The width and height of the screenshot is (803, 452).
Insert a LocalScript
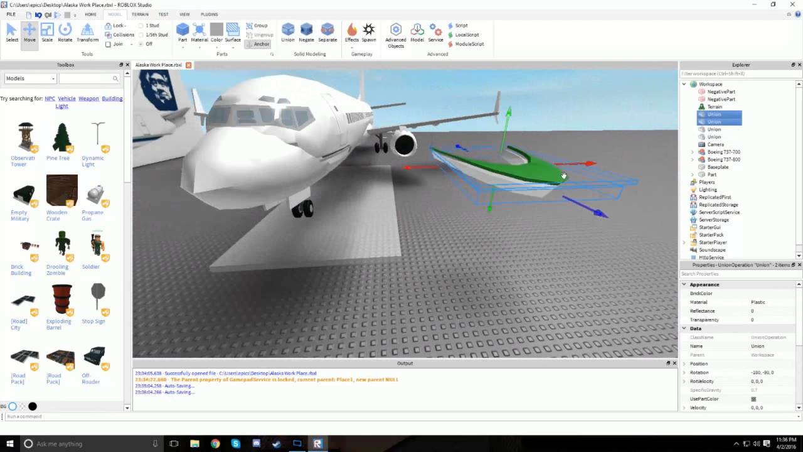pos(464,35)
